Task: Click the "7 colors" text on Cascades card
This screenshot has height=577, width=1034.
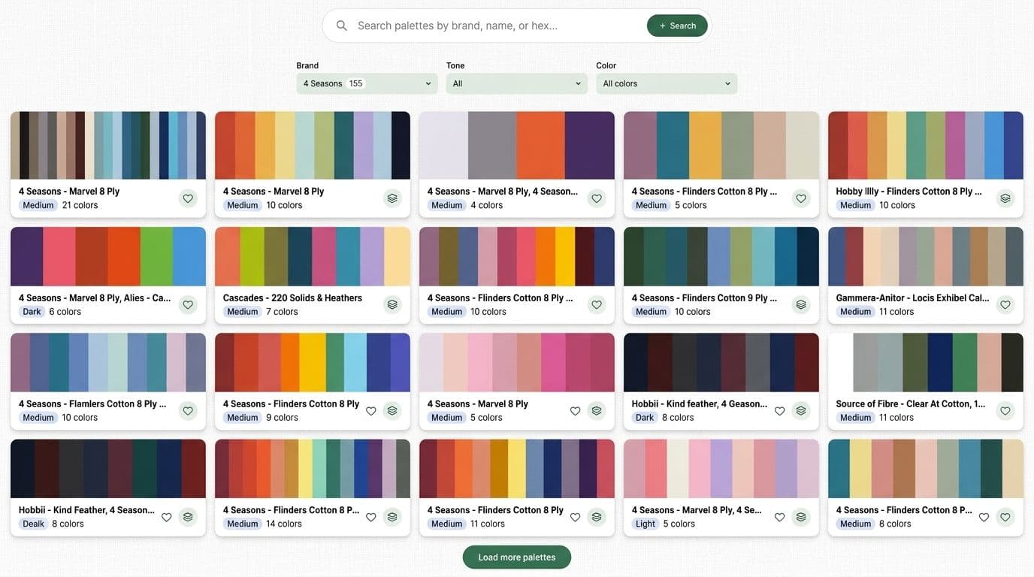Action: pyautogui.click(x=282, y=312)
